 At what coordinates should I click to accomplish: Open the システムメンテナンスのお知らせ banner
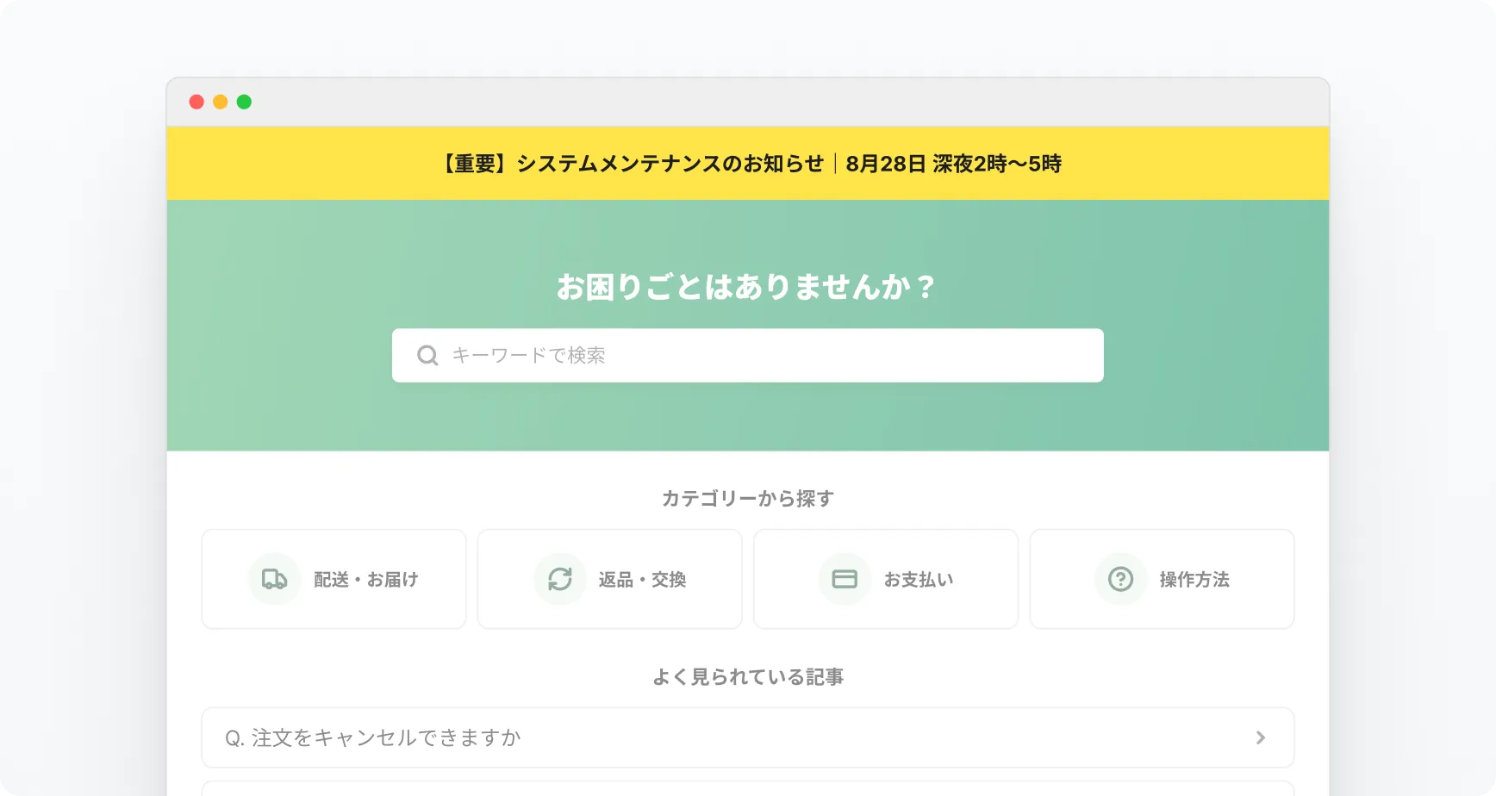pyautogui.click(x=748, y=164)
